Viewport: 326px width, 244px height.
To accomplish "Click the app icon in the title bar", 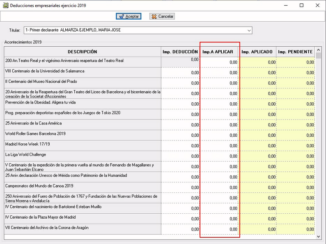I will tap(5, 5).
